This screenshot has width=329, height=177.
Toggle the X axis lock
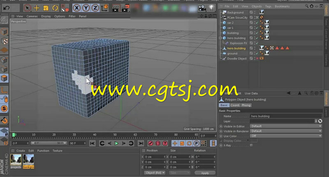76,8
